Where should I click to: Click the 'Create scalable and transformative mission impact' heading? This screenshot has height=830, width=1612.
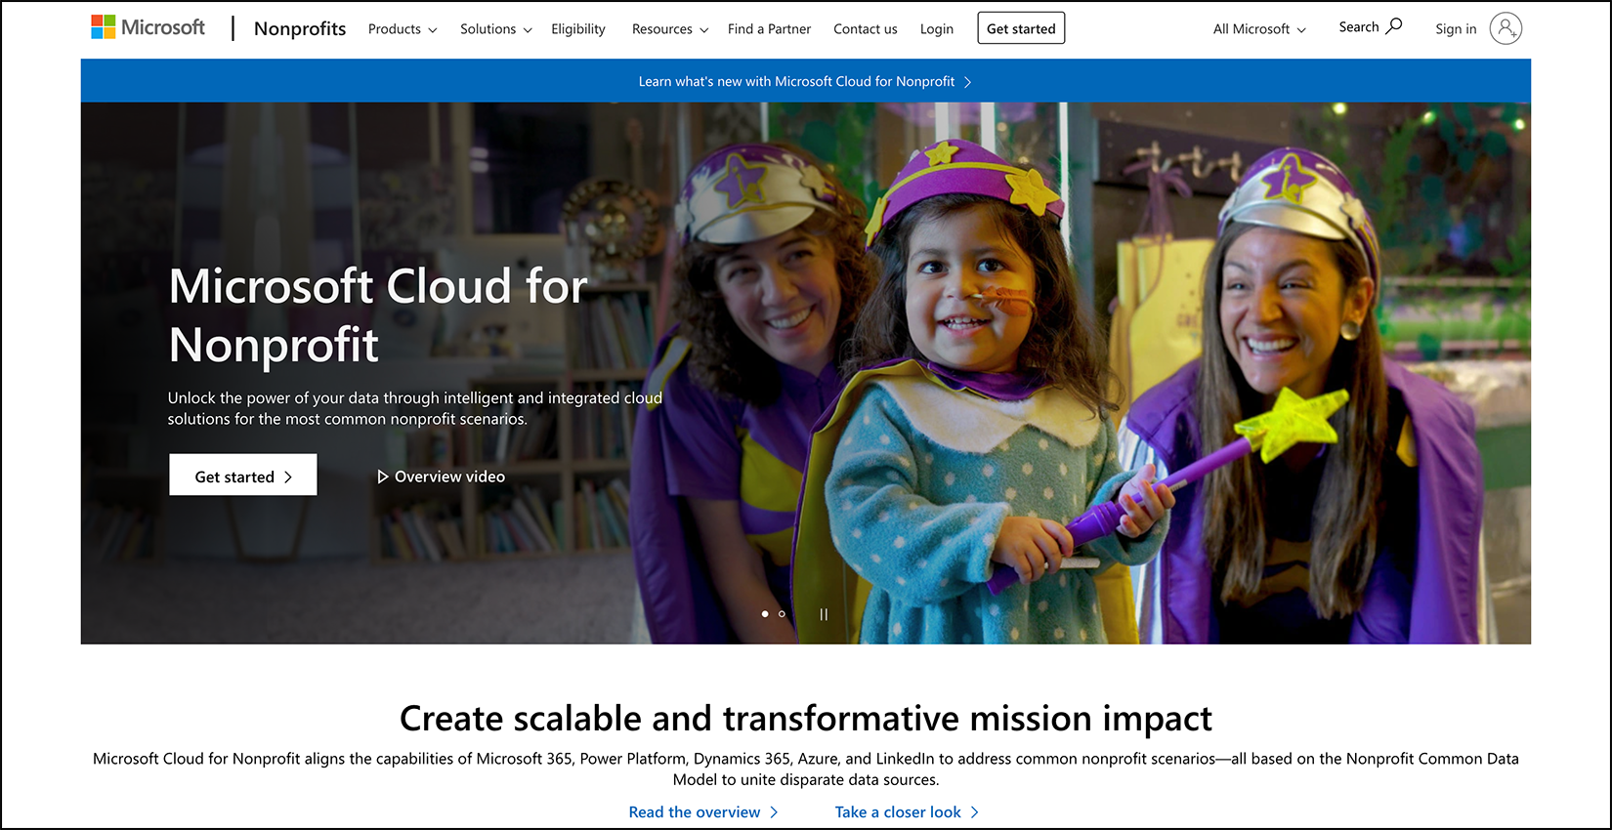806,719
